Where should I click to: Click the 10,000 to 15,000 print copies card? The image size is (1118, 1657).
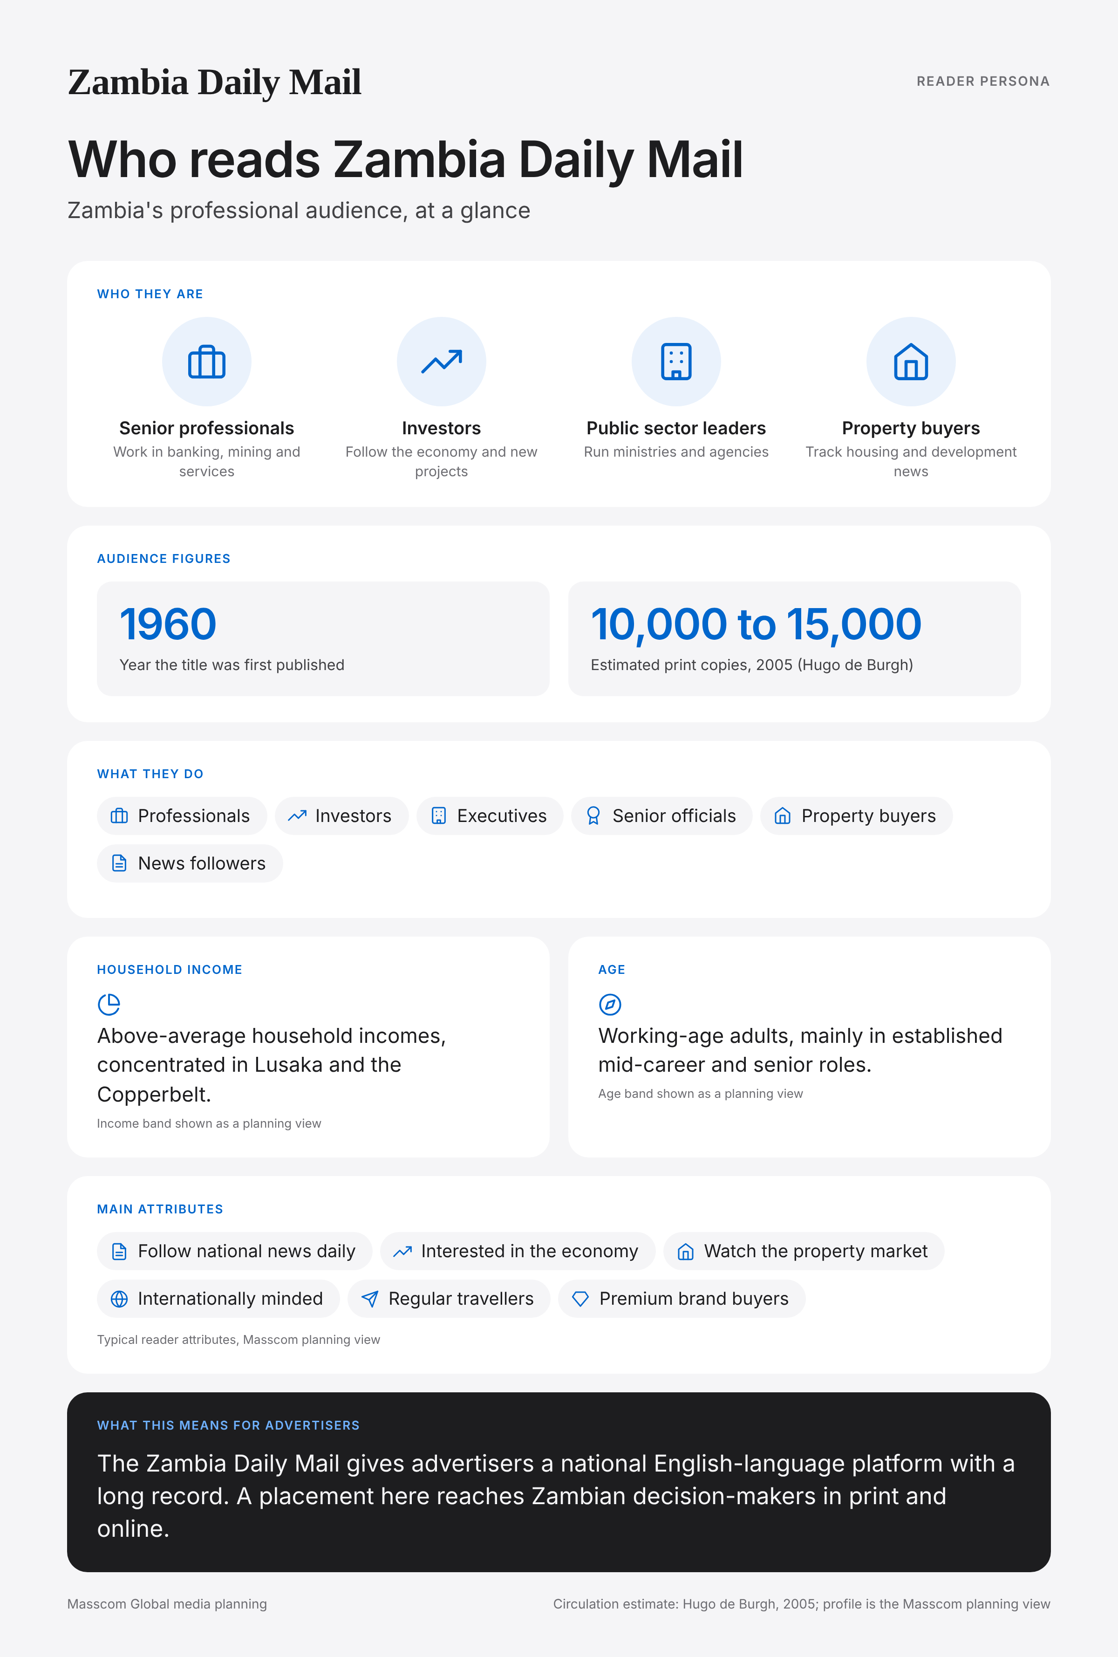(x=795, y=638)
